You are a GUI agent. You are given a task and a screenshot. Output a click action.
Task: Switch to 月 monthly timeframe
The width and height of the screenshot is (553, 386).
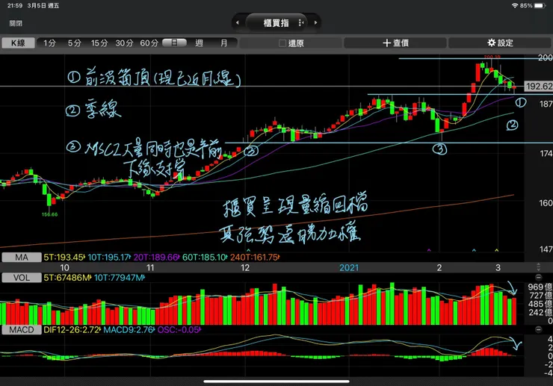coord(223,43)
